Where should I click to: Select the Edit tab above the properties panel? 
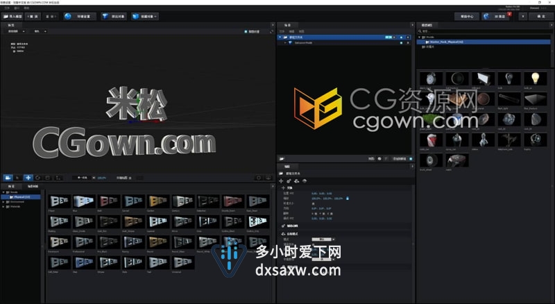(x=287, y=166)
